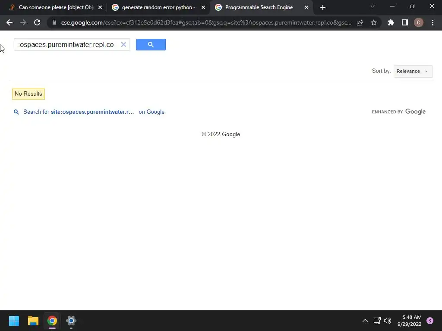
Task: Click the network icon in the system tray
Action: point(377,321)
